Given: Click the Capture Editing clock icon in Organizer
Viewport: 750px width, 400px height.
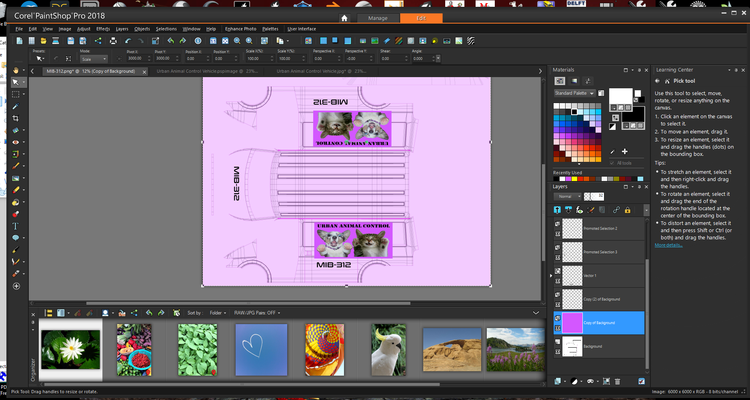Looking at the screenshot, I should pyautogui.click(x=176, y=313).
